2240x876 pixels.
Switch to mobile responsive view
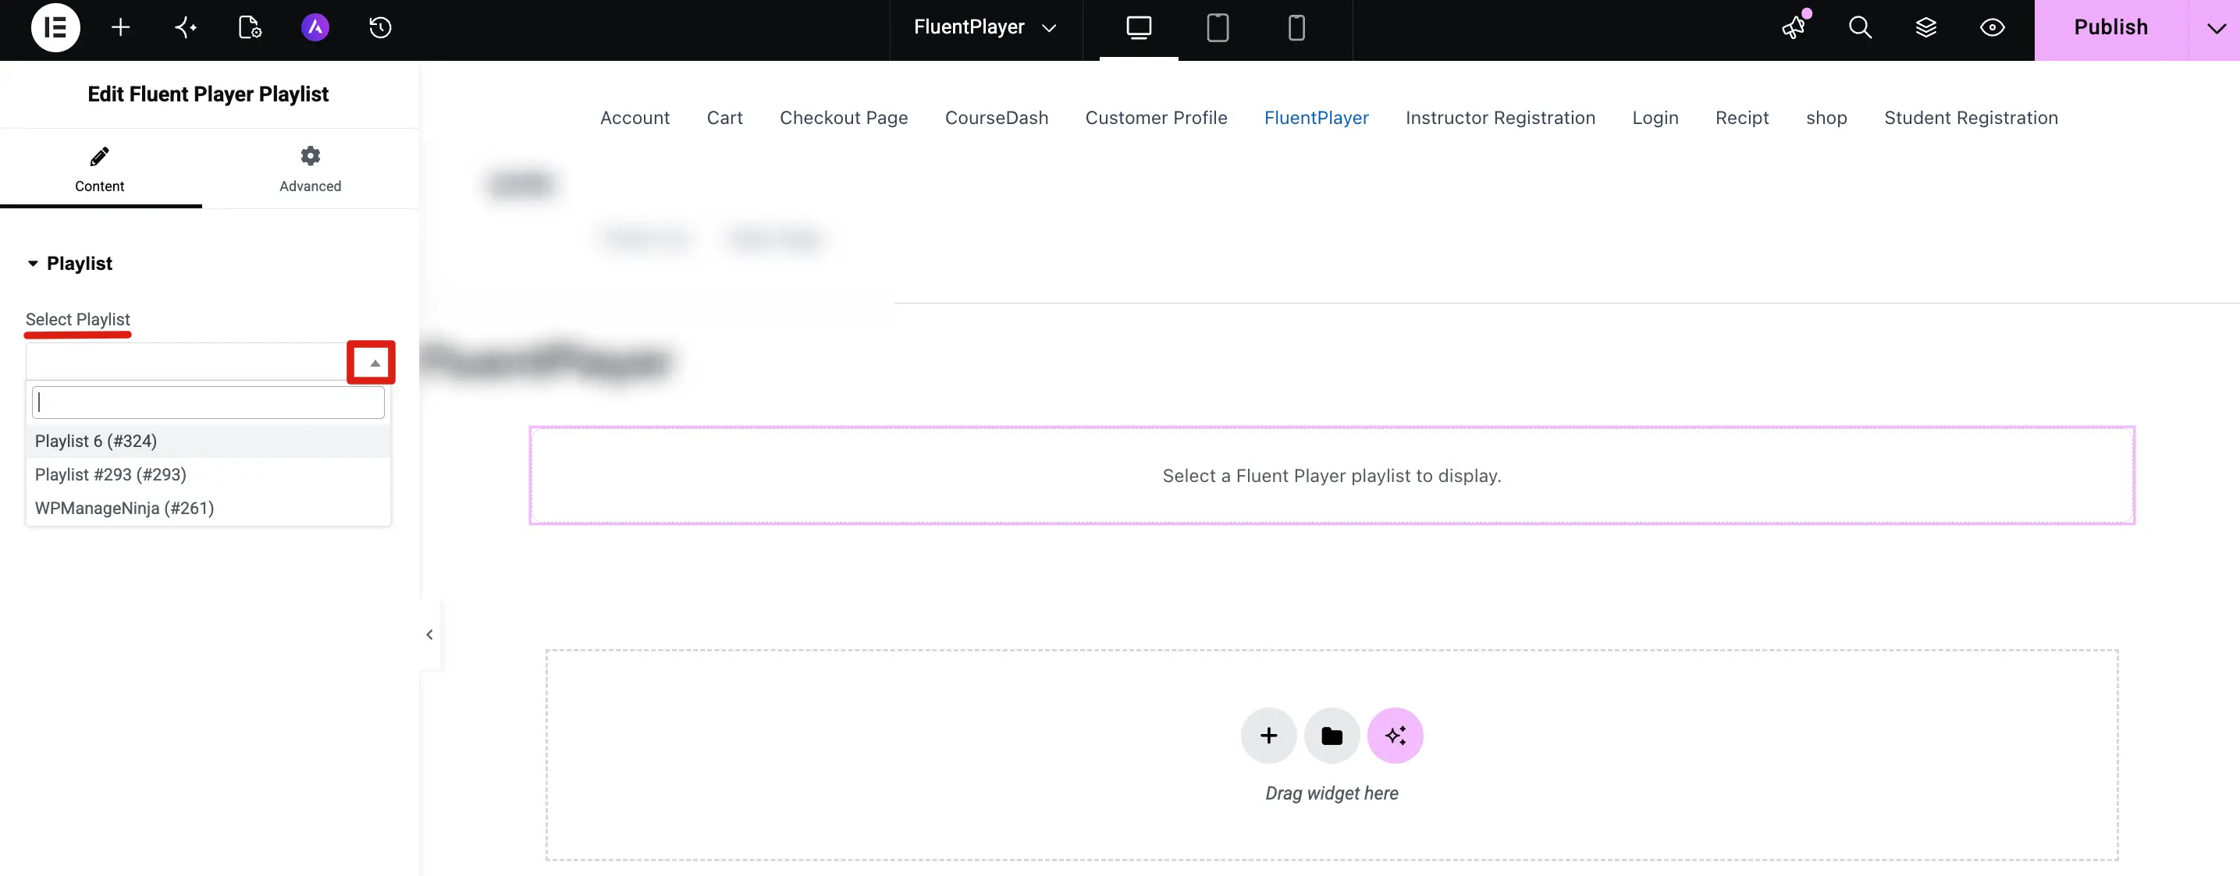coord(1296,28)
